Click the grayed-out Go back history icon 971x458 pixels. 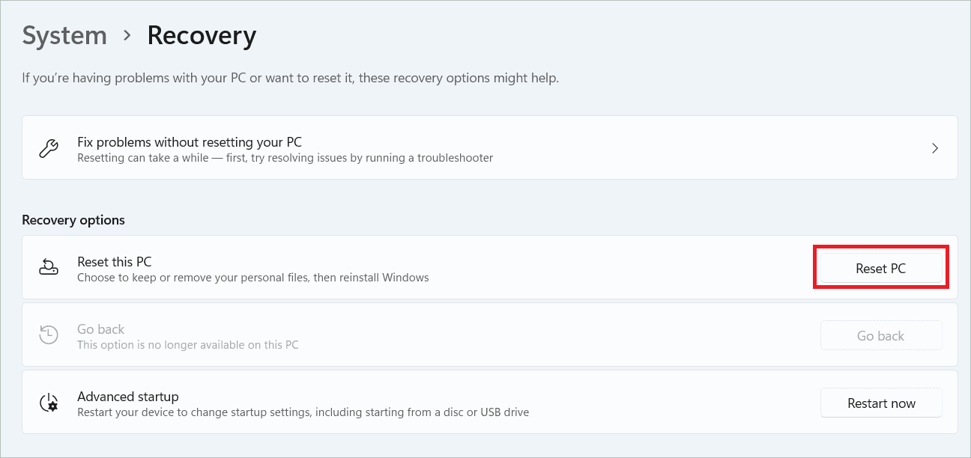[49, 335]
